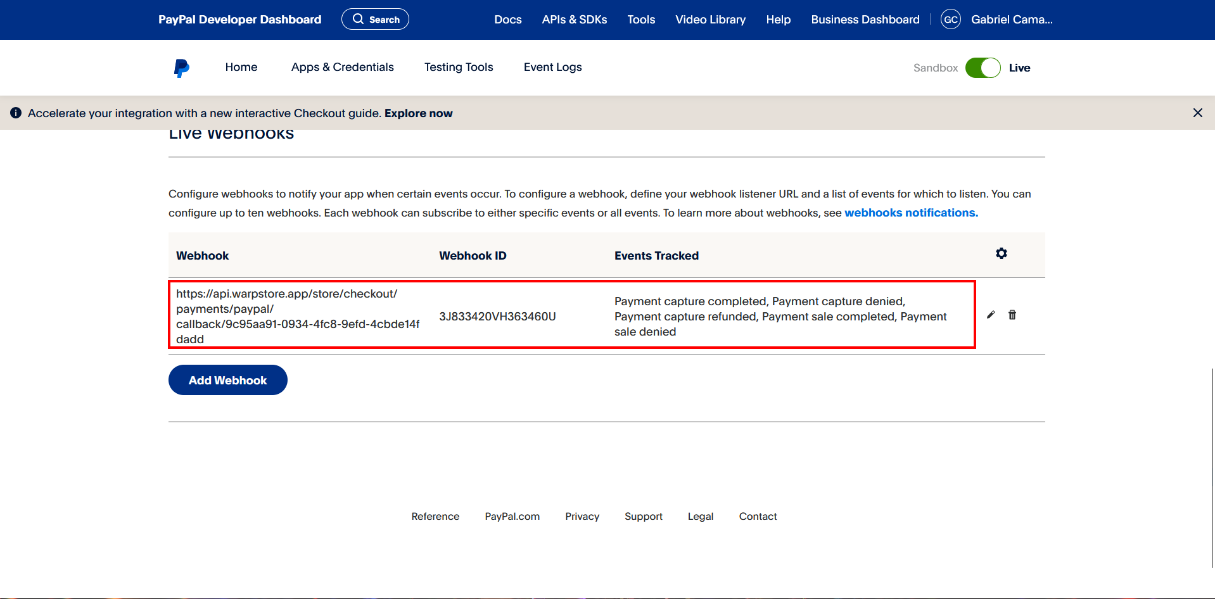Toggle the Sandbox/Live environment switch
This screenshot has width=1215, height=599.
click(983, 68)
